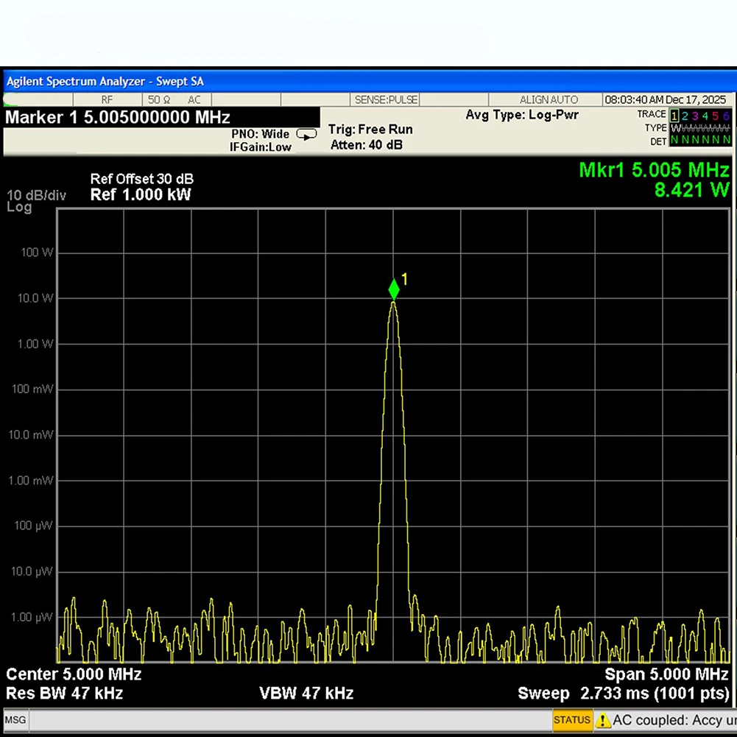737x737 pixels.
Task: Click the VBW 47 kHz annotation
Action: (306, 694)
